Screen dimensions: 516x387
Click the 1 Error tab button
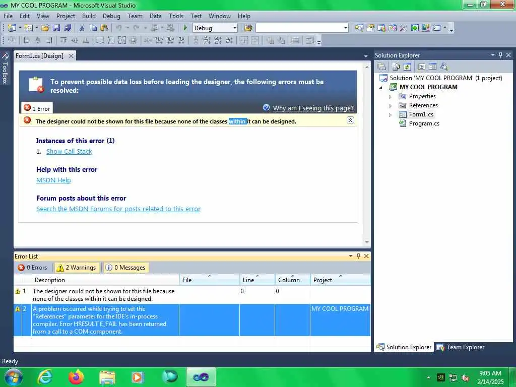pos(37,108)
